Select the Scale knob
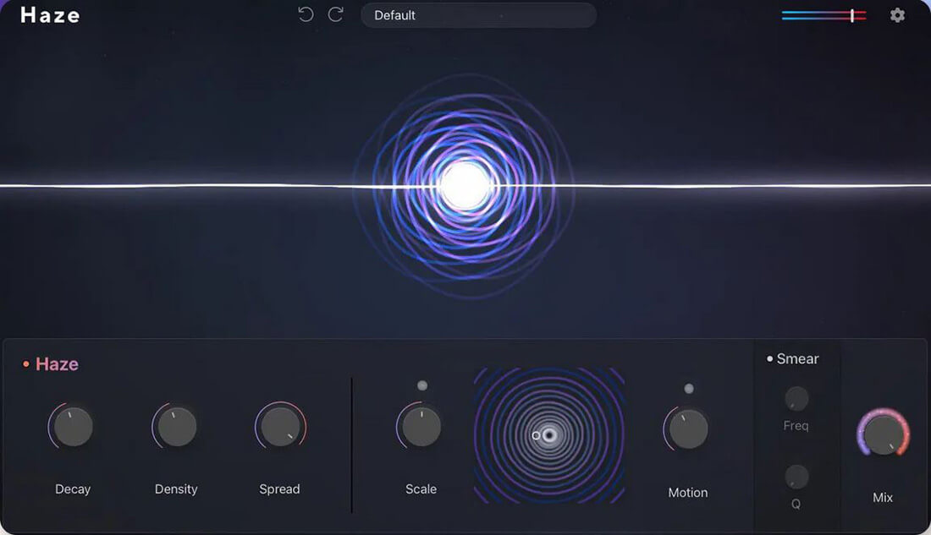931x535 pixels. tap(420, 426)
